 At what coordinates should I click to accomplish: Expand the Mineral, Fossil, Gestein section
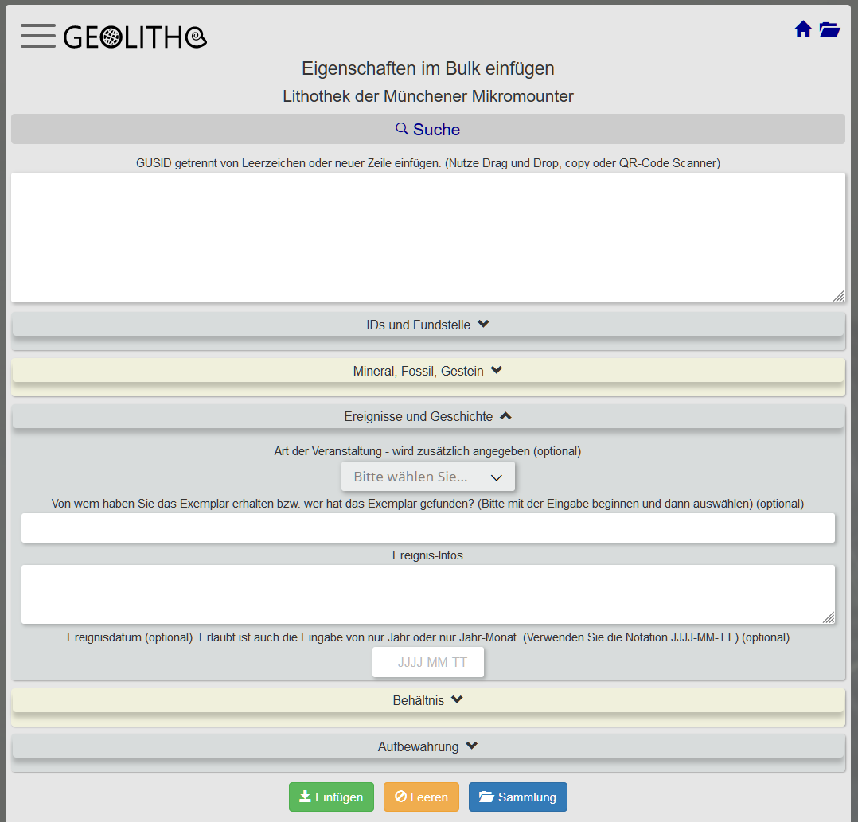[x=427, y=371]
